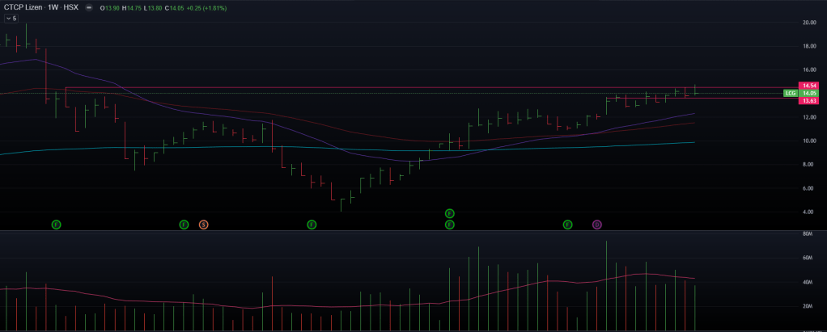Click the CTCP Lizen symbol title
The width and height of the screenshot is (827, 332).
pyautogui.click(x=24, y=7)
